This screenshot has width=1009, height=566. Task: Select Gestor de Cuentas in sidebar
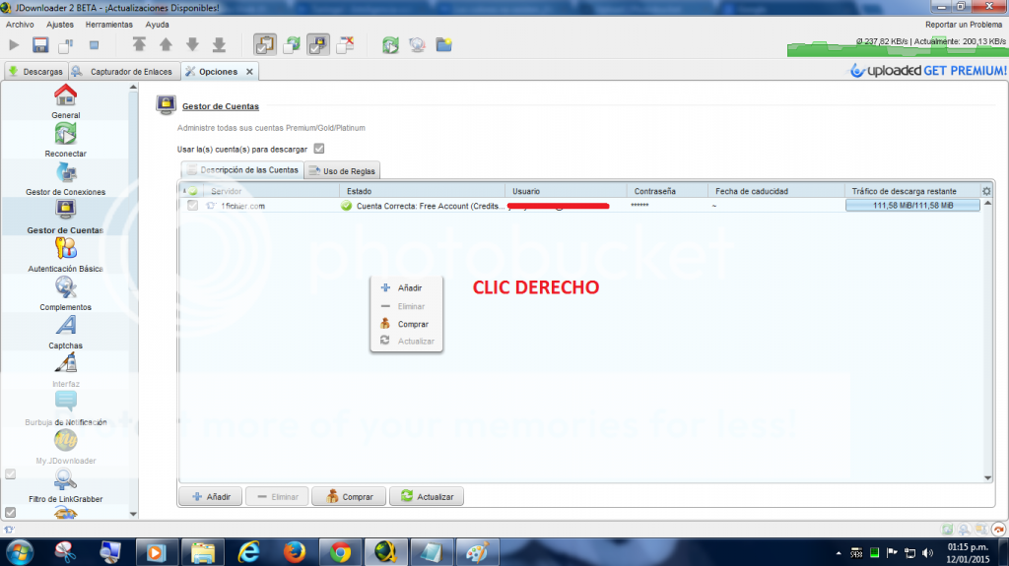(66, 218)
